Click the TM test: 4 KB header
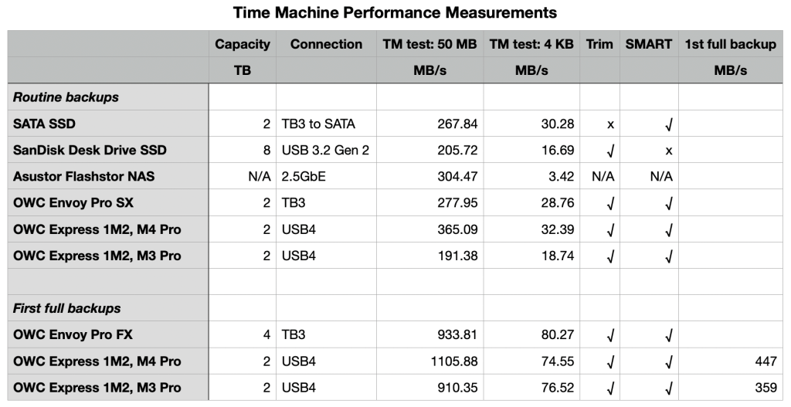Image resolution: width=791 pixels, height=407 pixels. (x=531, y=44)
